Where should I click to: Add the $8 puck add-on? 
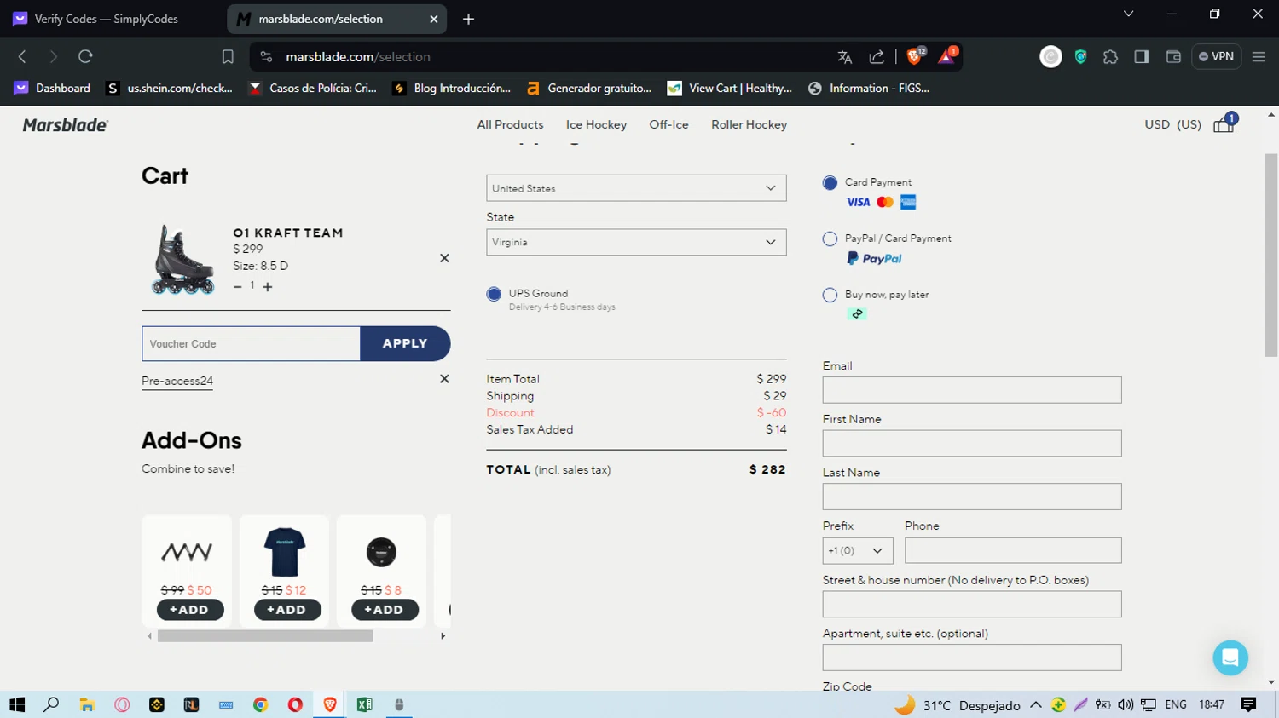[385, 610]
